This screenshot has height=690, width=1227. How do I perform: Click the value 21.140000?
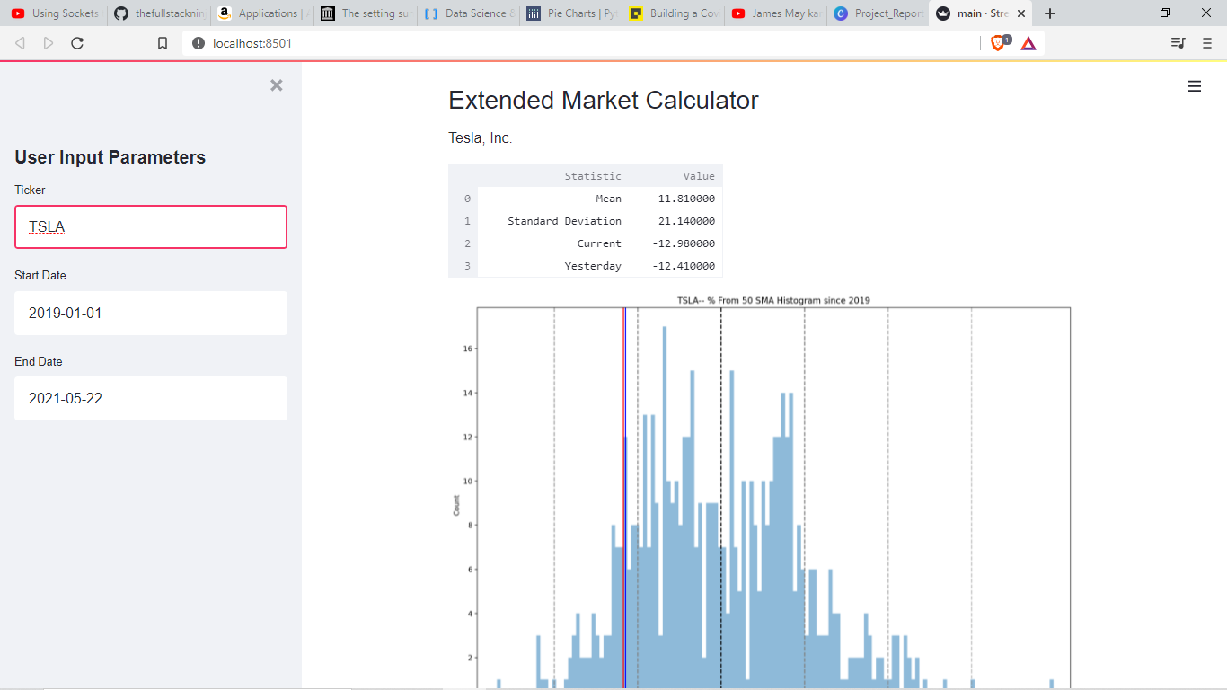(686, 221)
